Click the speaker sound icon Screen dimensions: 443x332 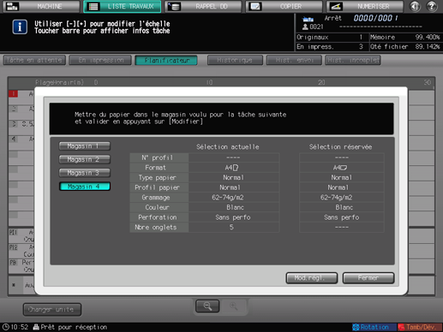415,6
